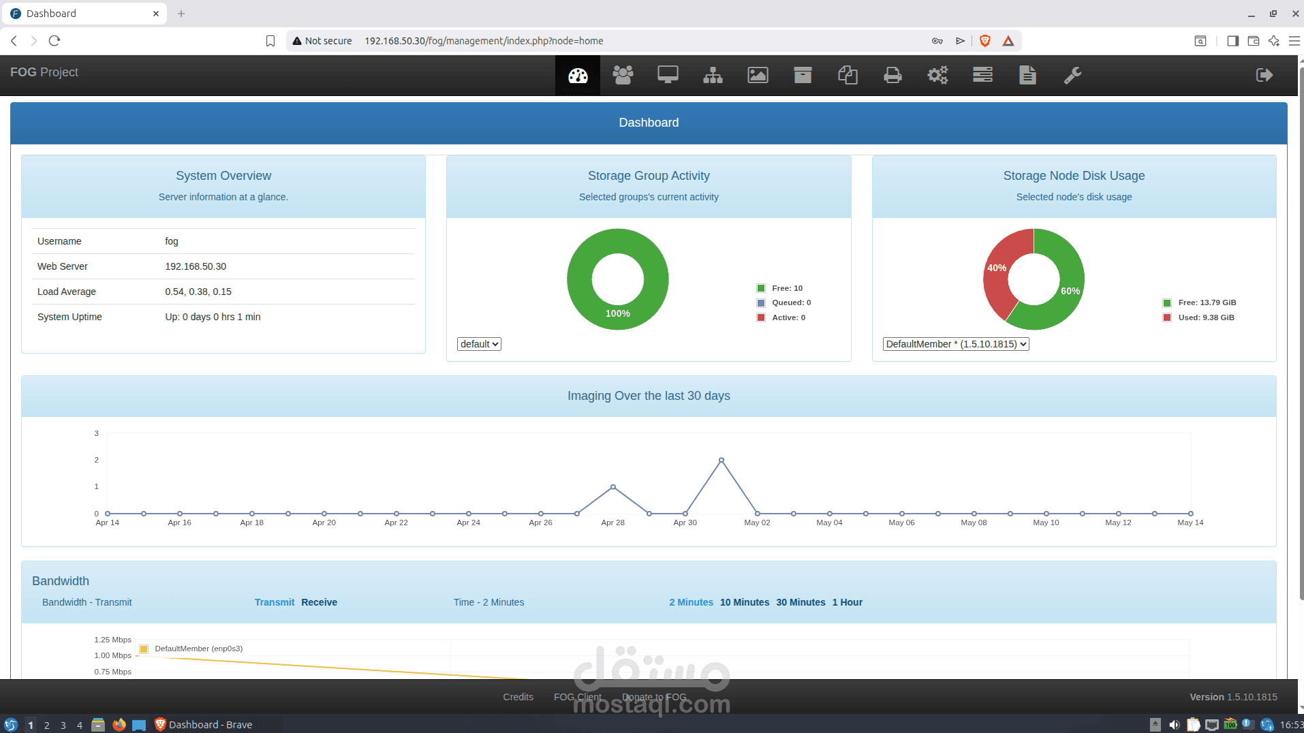Set bandwidth time to 30 Minutes
Image resolution: width=1304 pixels, height=733 pixels.
(x=801, y=602)
